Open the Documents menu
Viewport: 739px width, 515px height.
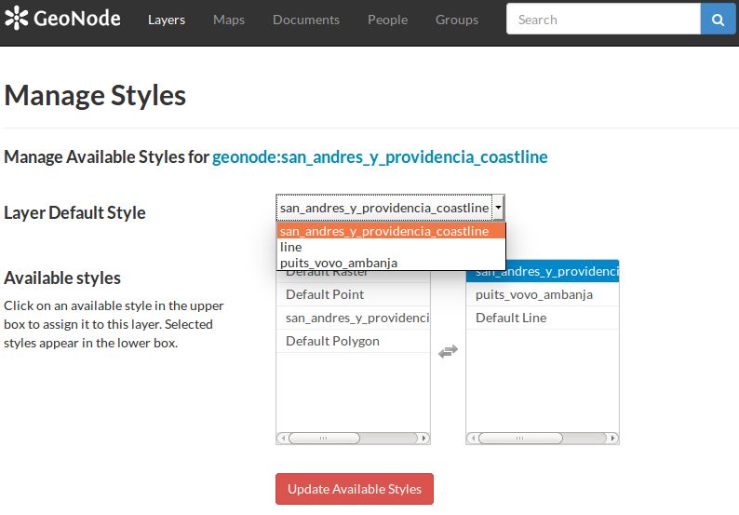pos(306,20)
